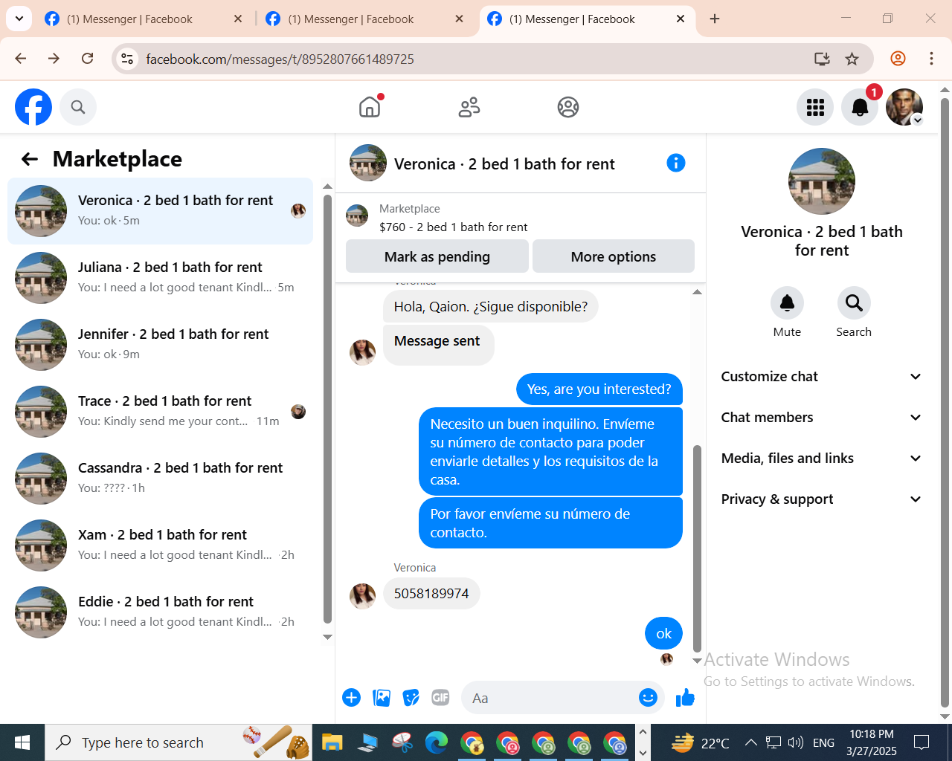Open the Xam conversation
Image resolution: width=952 pixels, height=761 pixels.
pyautogui.click(x=160, y=545)
